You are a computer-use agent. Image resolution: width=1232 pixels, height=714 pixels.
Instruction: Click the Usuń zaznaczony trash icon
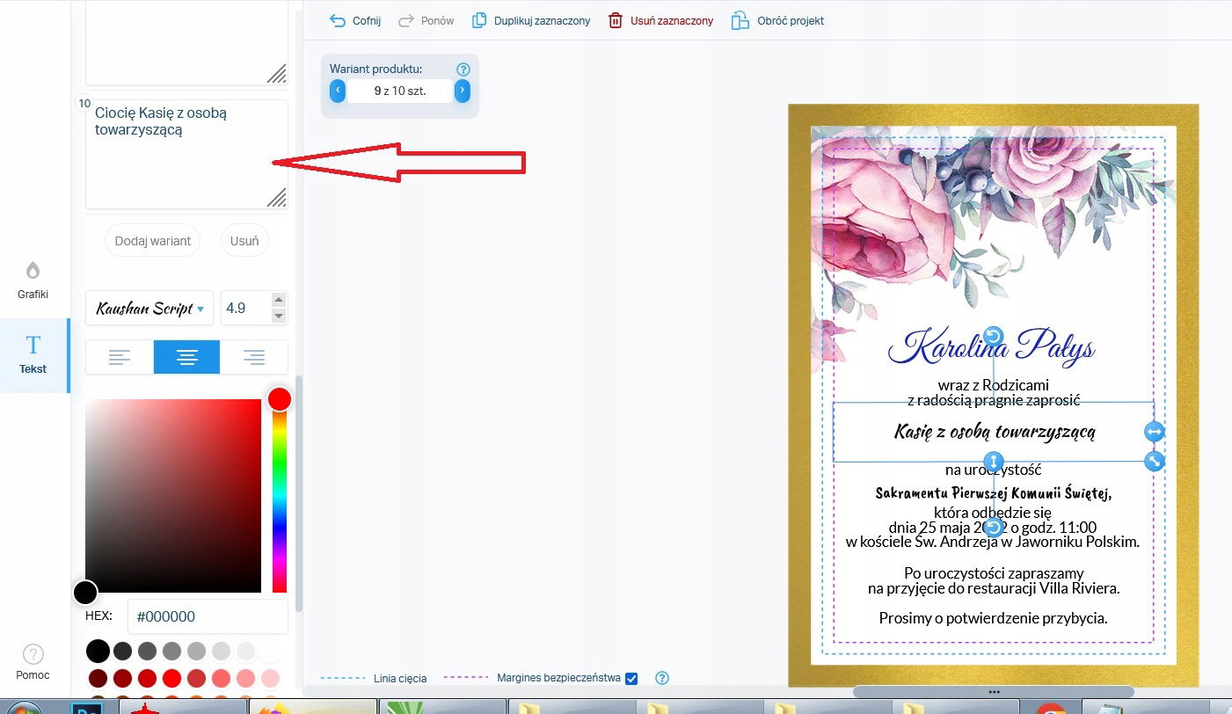tap(616, 20)
